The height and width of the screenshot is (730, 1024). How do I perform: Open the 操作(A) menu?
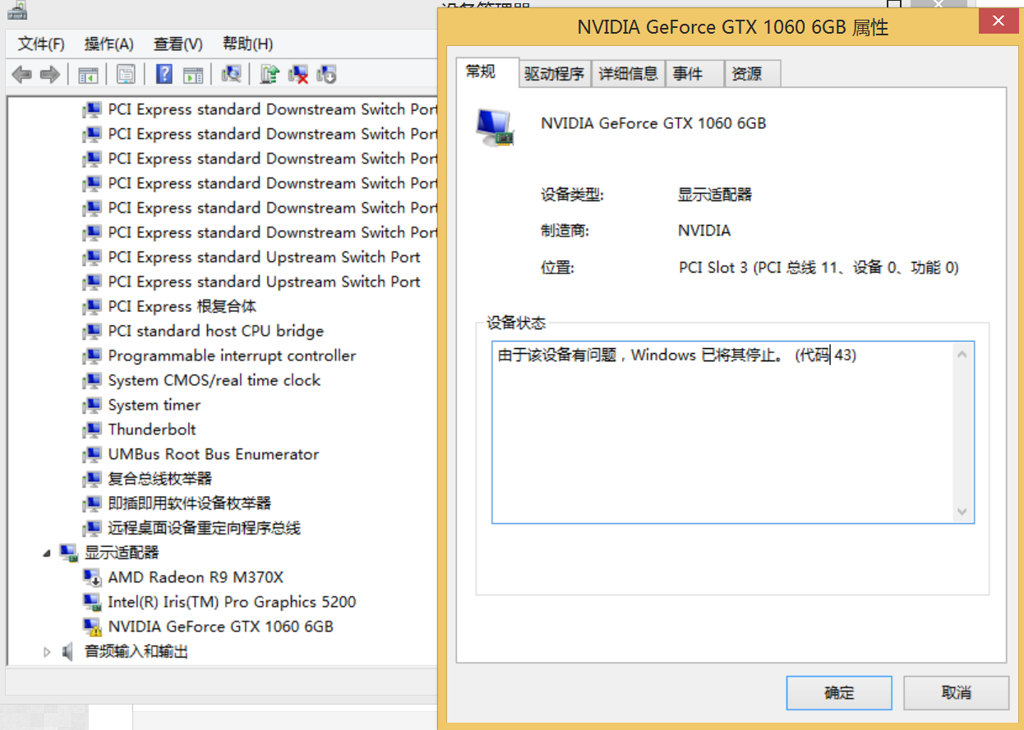pos(108,44)
